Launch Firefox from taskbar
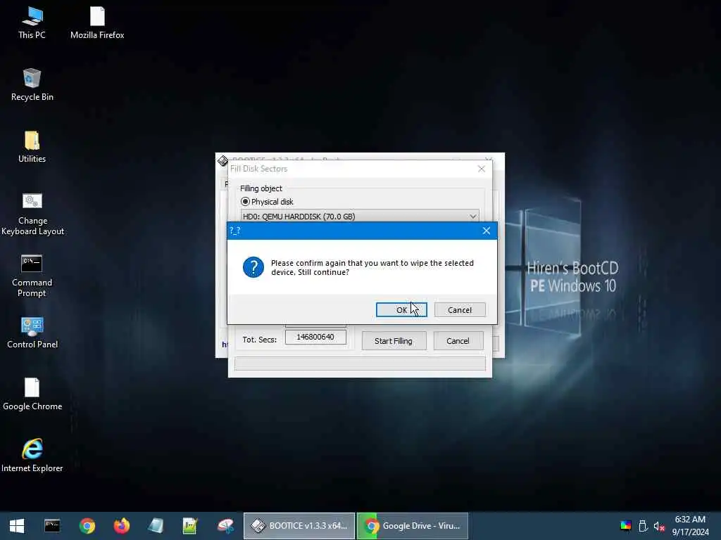Screen dimensions: 721x540 121,526
